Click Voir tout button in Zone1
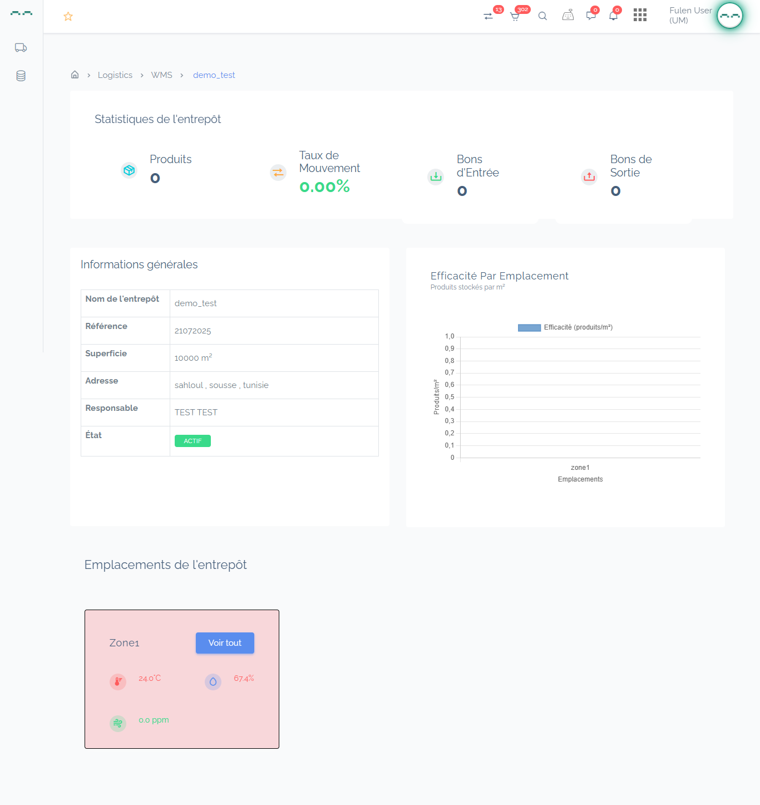 point(225,643)
